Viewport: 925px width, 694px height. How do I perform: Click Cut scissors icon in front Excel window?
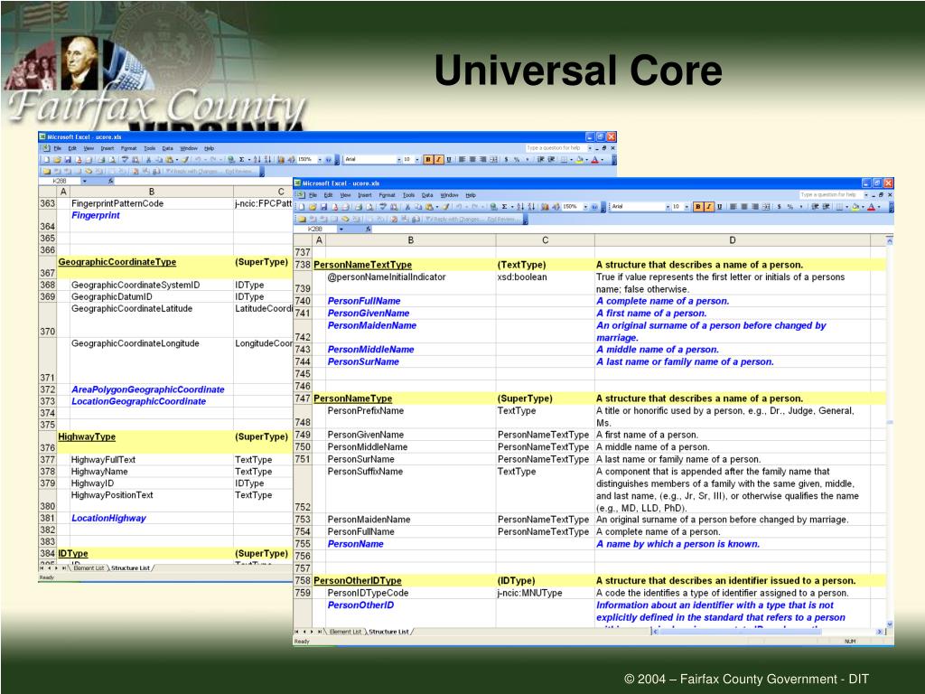tap(407, 207)
